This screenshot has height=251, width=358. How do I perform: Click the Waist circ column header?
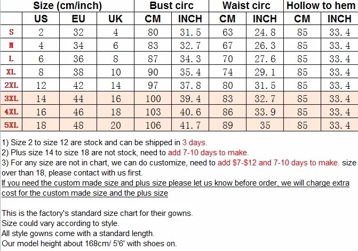click(246, 5)
